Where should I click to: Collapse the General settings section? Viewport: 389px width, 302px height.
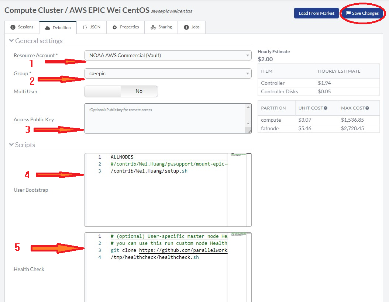click(x=36, y=41)
